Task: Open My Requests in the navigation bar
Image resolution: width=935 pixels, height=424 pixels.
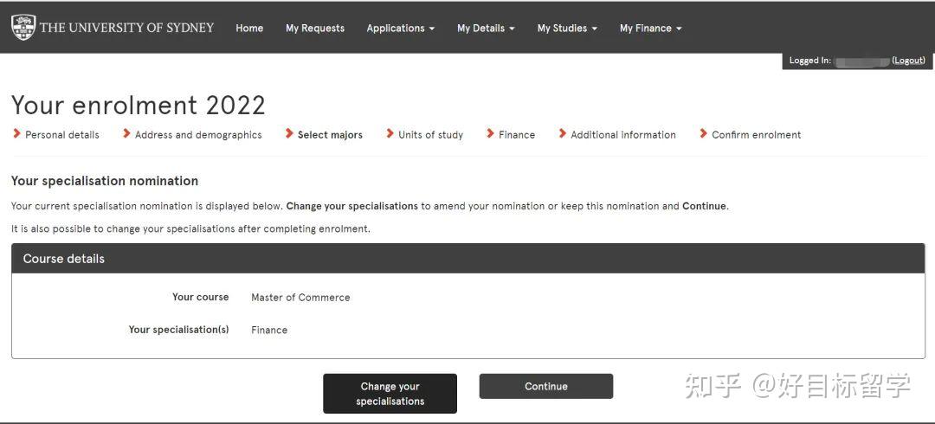Action: pos(315,28)
